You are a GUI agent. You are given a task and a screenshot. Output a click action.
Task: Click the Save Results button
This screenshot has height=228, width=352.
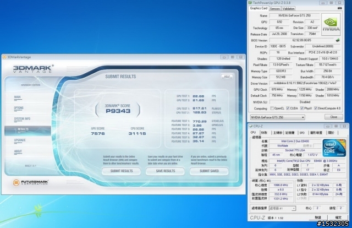coord(165,171)
